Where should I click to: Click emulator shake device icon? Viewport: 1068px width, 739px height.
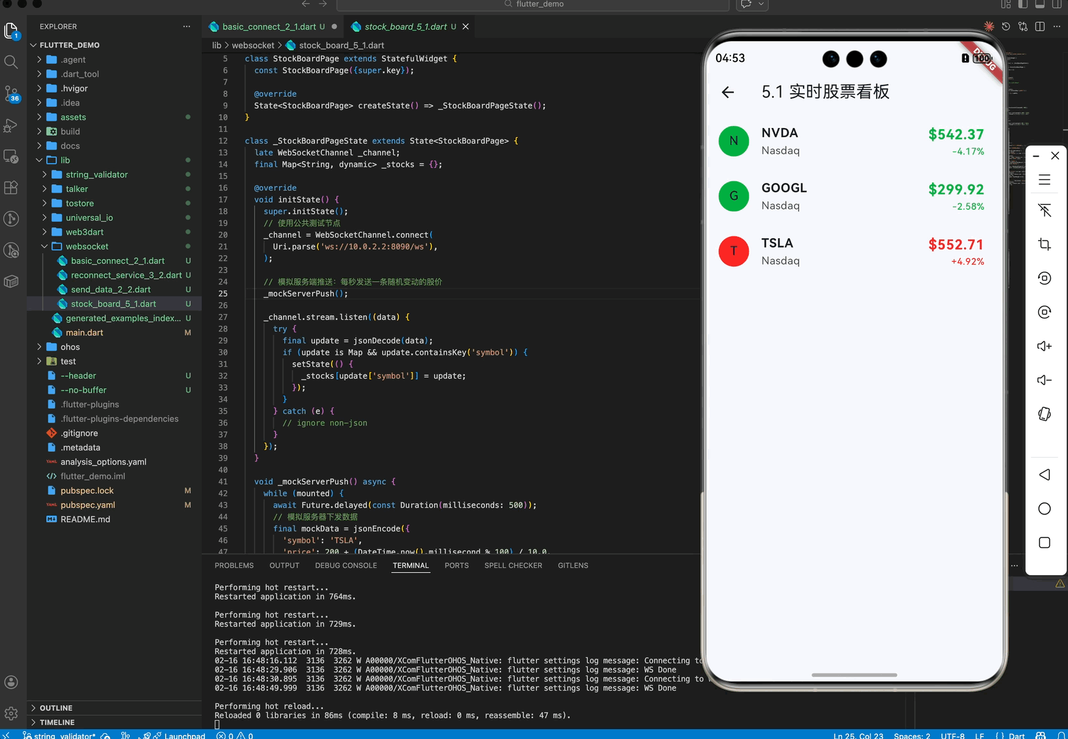click(1044, 414)
